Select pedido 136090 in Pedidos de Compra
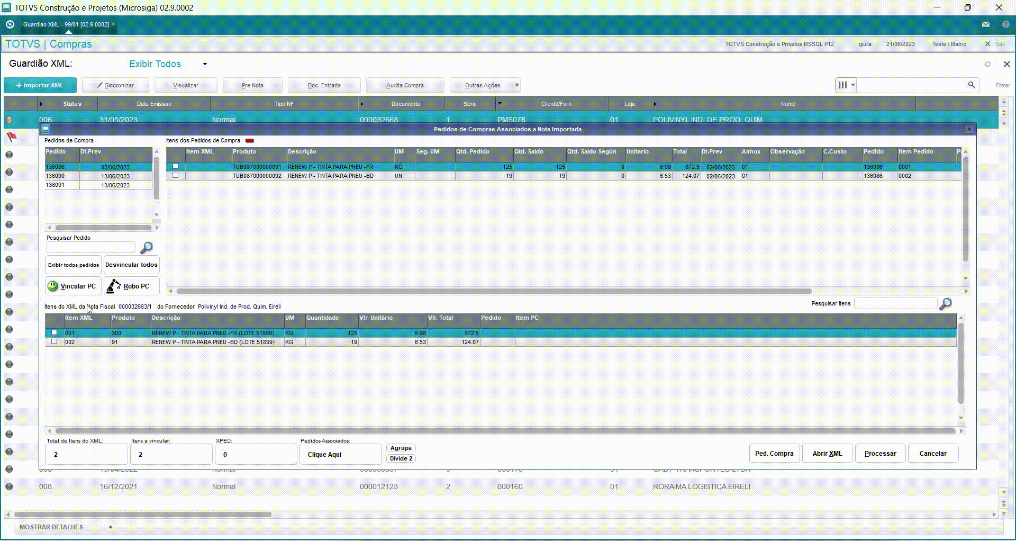Image resolution: width=1016 pixels, height=541 pixels. 98,176
